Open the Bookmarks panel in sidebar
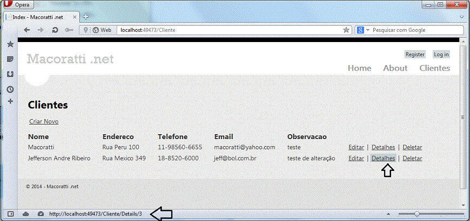This screenshot has width=470, height=221. coord(10,44)
